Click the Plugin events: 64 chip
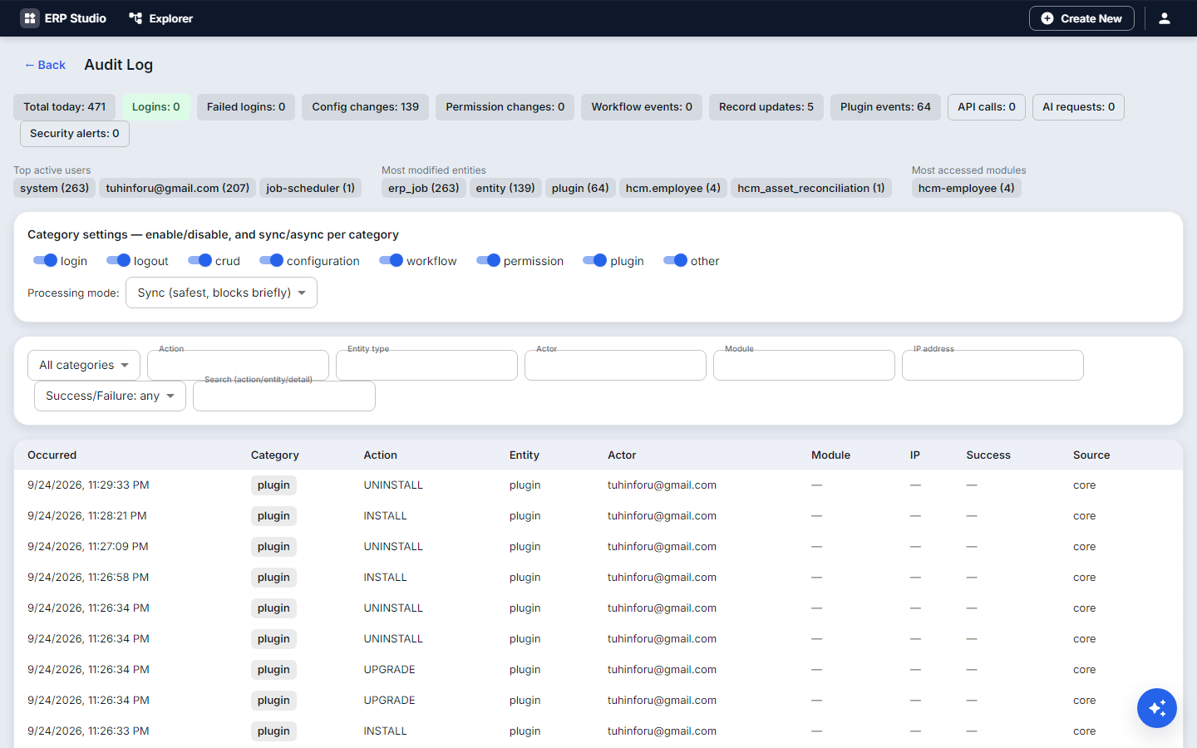 click(x=885, y=107)
